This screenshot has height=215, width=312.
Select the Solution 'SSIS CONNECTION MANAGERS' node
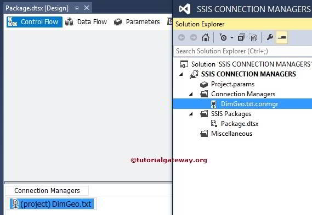point(251,64)
